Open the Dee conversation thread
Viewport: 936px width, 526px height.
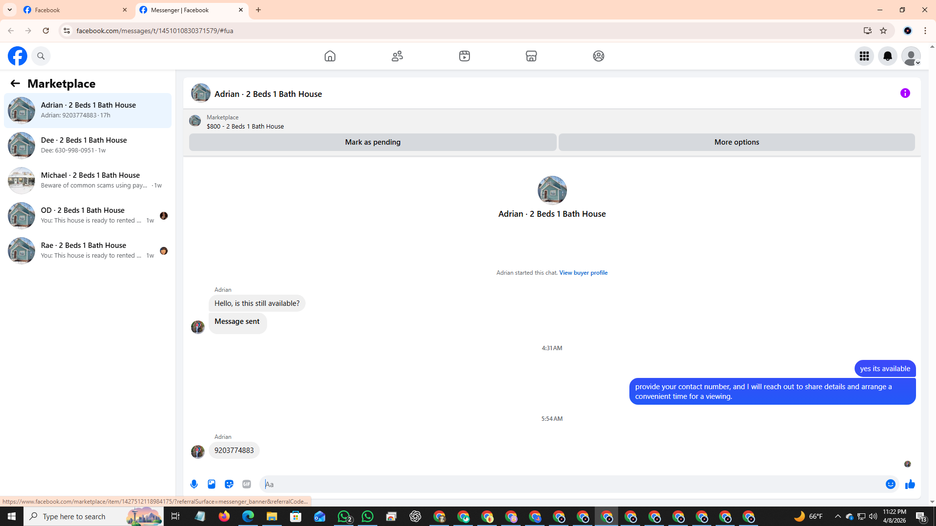(88, 145)
